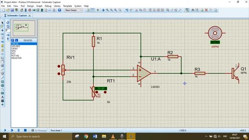249x140 pixels.
Task: Select the DC fan motor component
Action: pyautogui.click(x=215, y=33)
